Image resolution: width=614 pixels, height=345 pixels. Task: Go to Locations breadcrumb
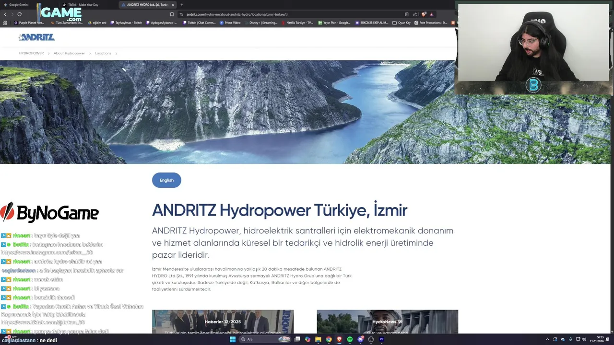click(103, 53)
